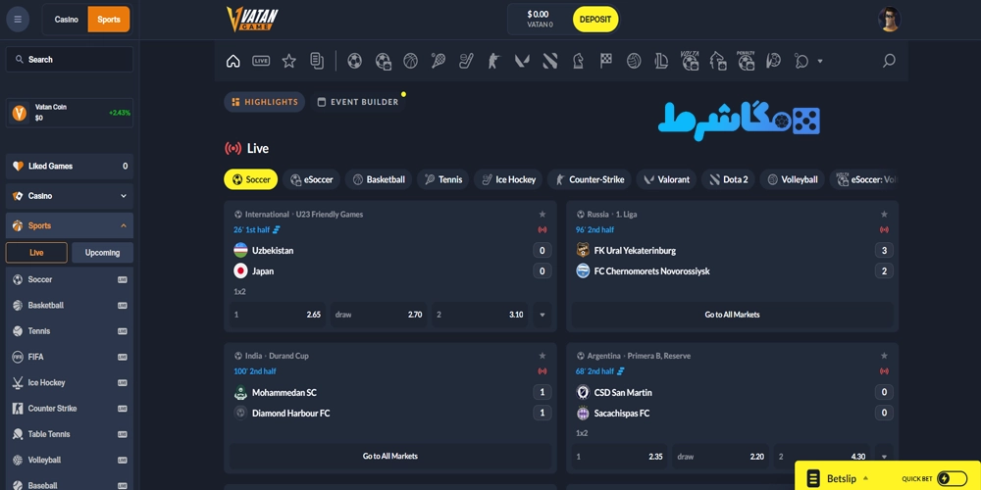Bet on CSD San Martin win at 2.35

click(619, 457)
